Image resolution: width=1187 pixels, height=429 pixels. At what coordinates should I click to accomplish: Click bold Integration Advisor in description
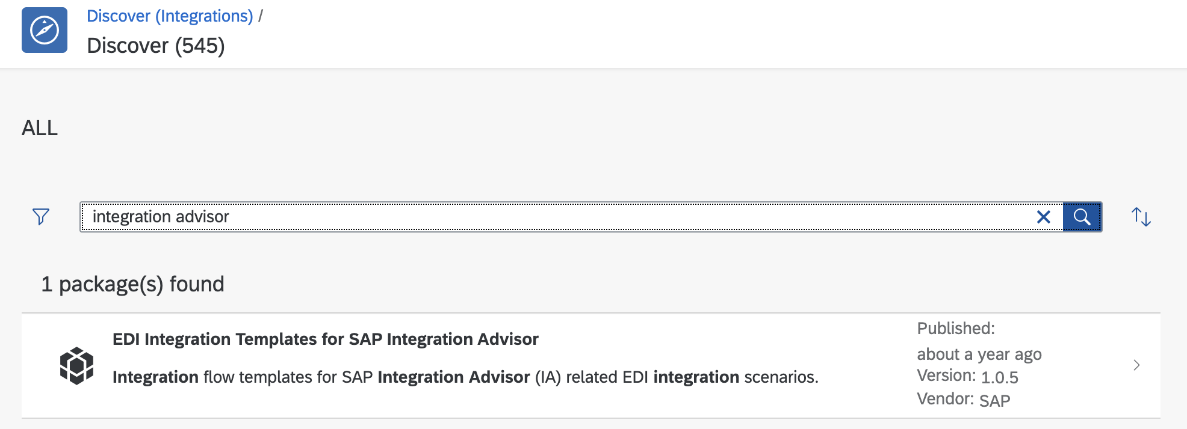(x=453, y=377)
